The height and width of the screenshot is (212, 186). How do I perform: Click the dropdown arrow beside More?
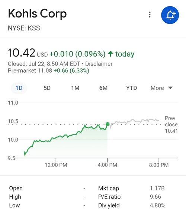tap(170, 88)
